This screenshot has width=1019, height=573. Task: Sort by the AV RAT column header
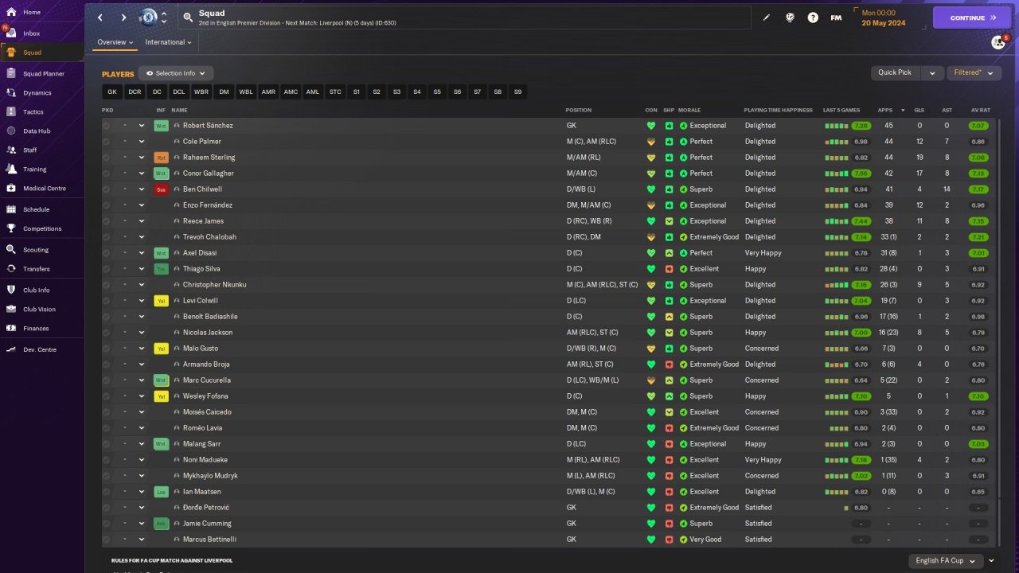[981, 110]
